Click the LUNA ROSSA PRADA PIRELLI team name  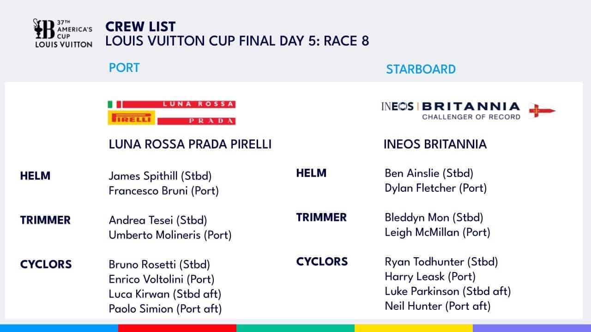coord(190,144)
